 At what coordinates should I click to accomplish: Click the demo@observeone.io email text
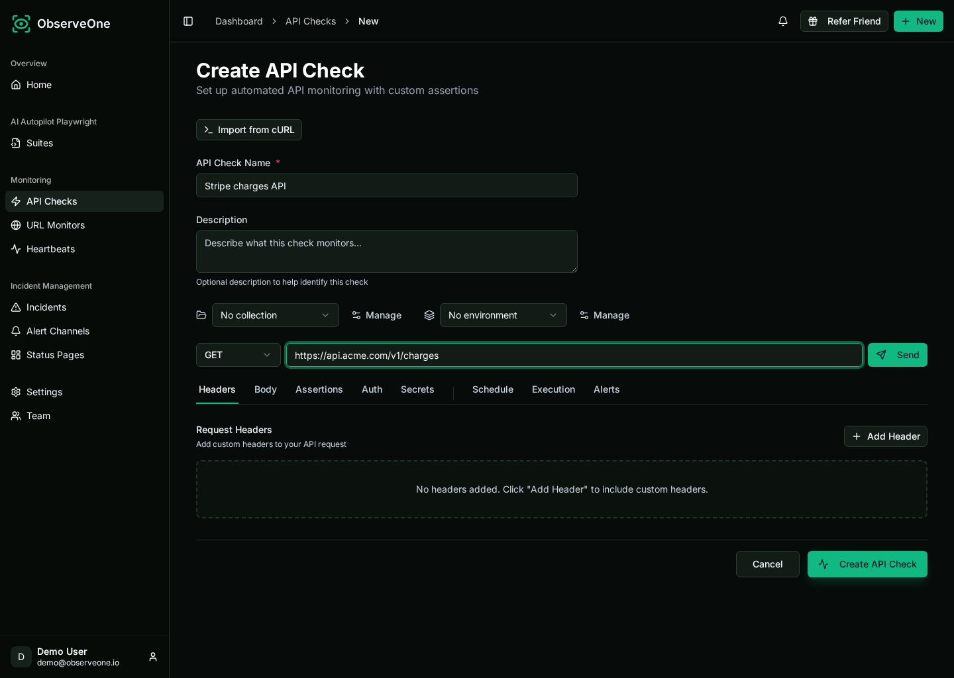pos(78,663)
